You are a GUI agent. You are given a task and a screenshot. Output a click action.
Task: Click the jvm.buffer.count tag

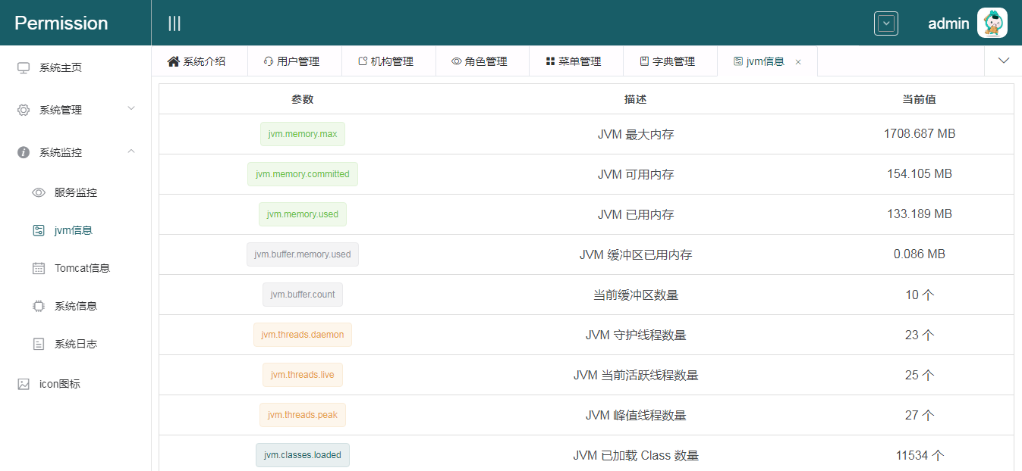303,295
